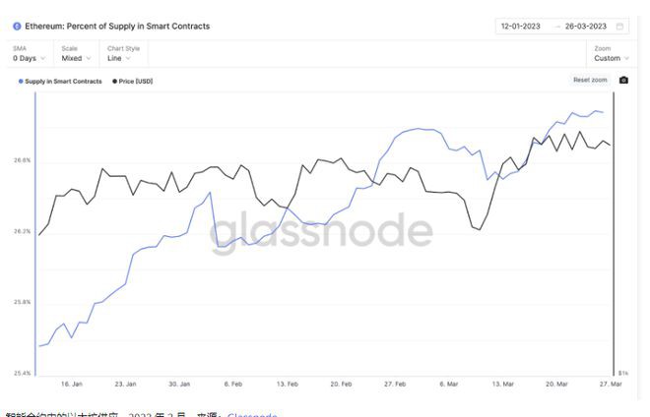
Task: Click the 13. Mar axis label
Action: (502, 385)
